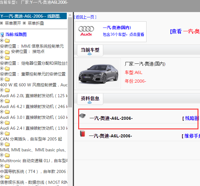Click the 菜单展开 list icon

pyautogui.click(x=2, y=23)
